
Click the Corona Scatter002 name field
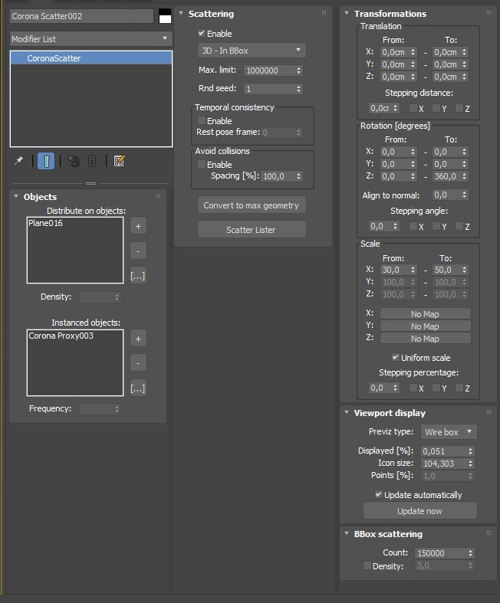[81, 16]
